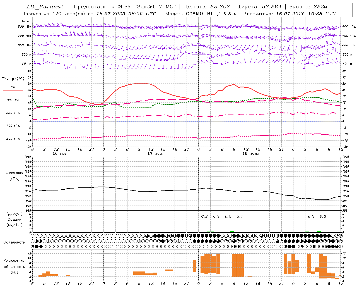Click the Облачность cloudiness label
The image size is (357, 286).
click(14, 242)
